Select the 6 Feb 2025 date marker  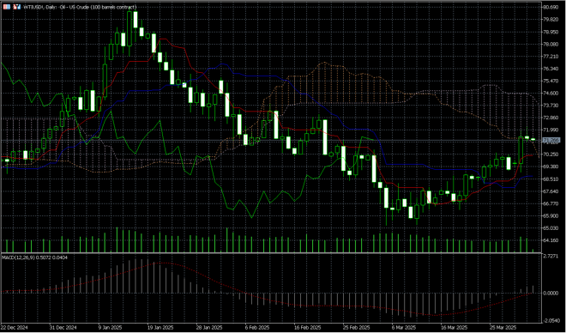[x=257, y=327]
